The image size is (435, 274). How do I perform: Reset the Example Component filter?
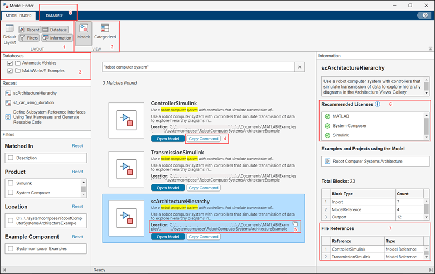click(78, 237)
